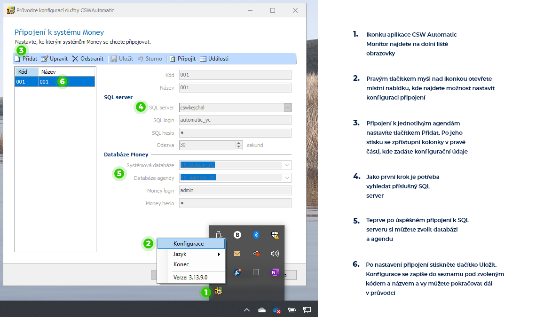
Task: Click into the Název input field
Action: point(235,87)
